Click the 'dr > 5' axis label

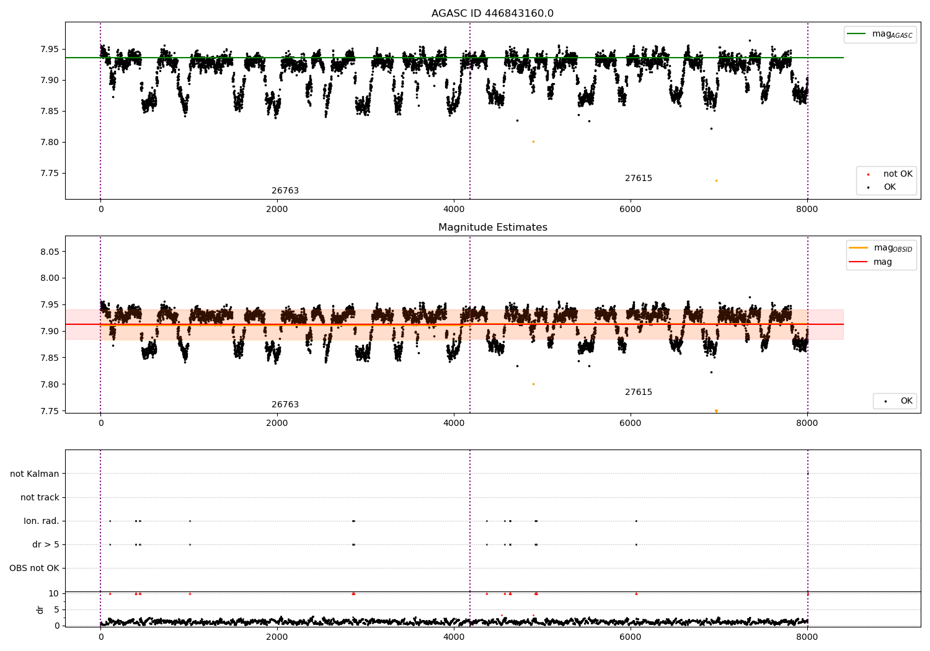pos(46,544)
